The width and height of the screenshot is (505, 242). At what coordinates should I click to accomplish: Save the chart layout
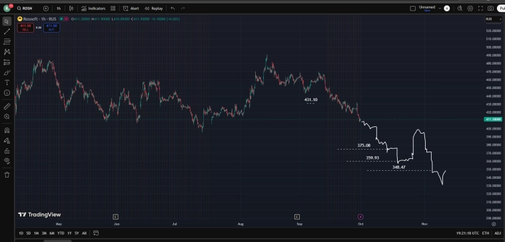[427, 11]
